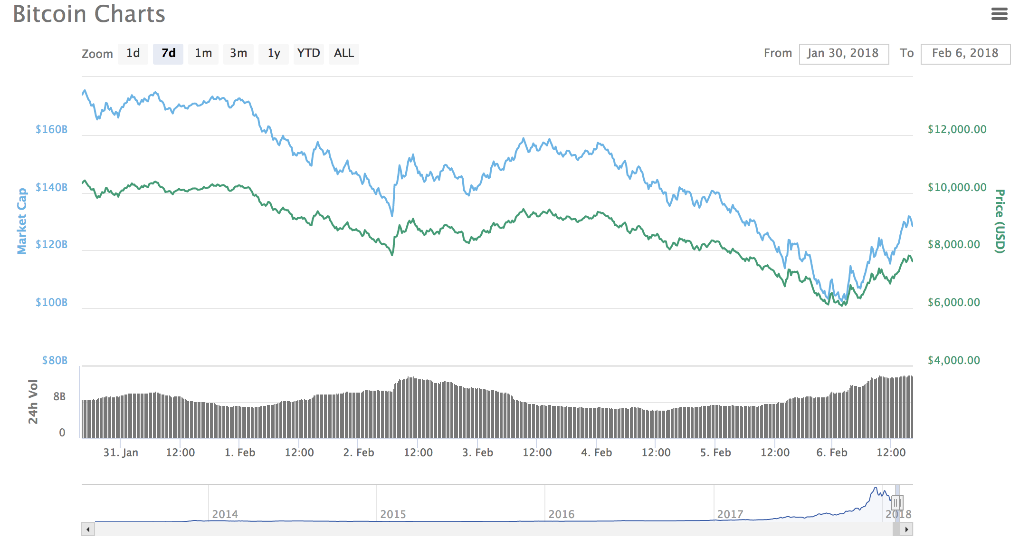This screenshot has width=1029, height=539.
Task: Click the $120B axis label
Action: click(51, 244)
